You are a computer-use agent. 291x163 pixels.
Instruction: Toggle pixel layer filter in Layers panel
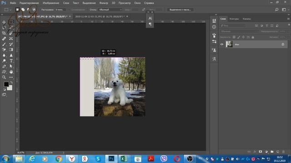[x=256, y=26]
